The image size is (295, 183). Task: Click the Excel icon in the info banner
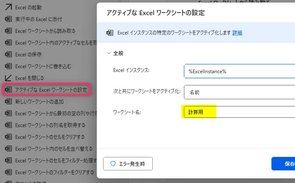pos(110,33)
